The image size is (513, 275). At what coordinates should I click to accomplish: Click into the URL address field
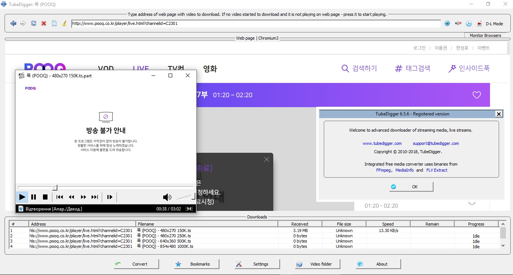pos(256,23)
